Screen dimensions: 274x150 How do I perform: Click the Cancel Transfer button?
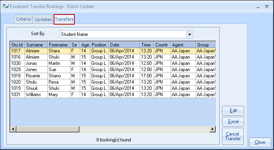point(233,136)
